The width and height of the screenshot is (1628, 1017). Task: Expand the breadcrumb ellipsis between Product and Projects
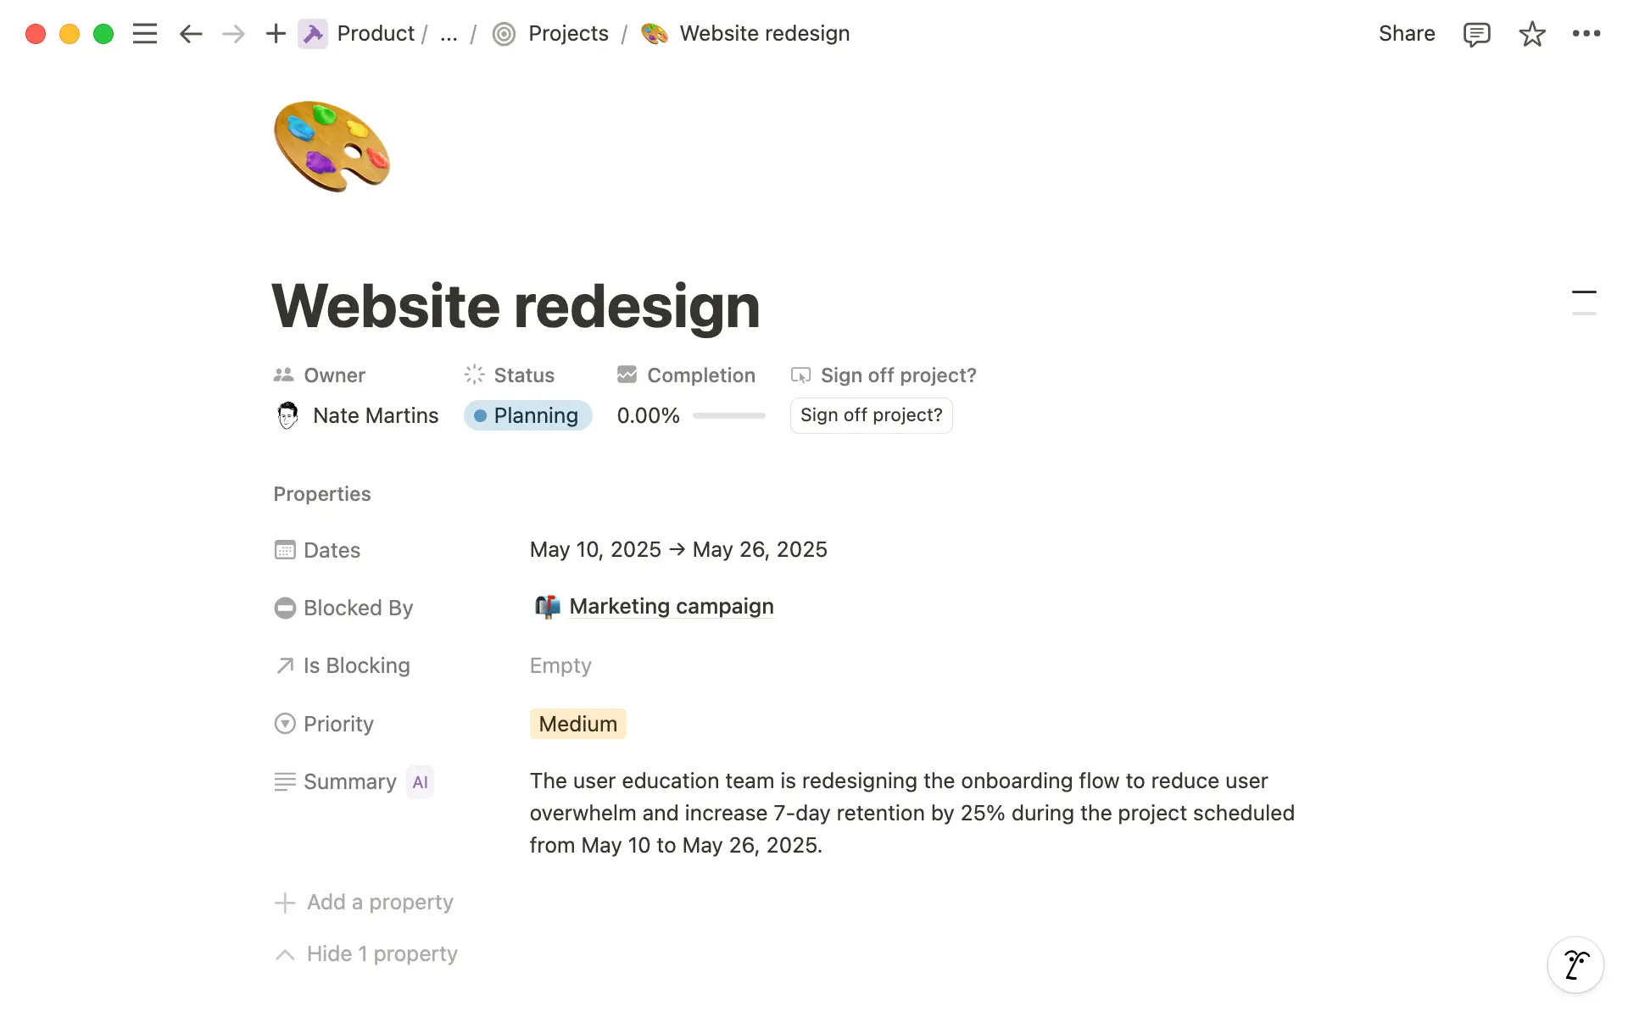pyautogui.click(x=449, y=34)
